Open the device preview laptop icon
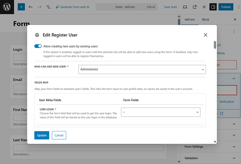 click(x=185, y=7)
